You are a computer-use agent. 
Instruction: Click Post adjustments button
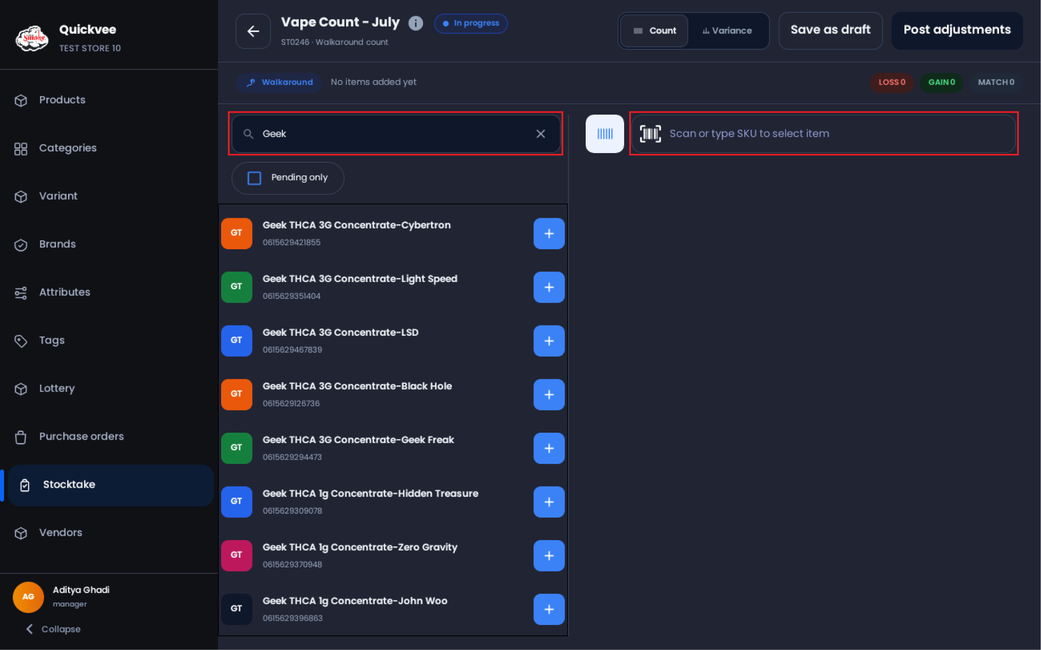pos(957,30)
